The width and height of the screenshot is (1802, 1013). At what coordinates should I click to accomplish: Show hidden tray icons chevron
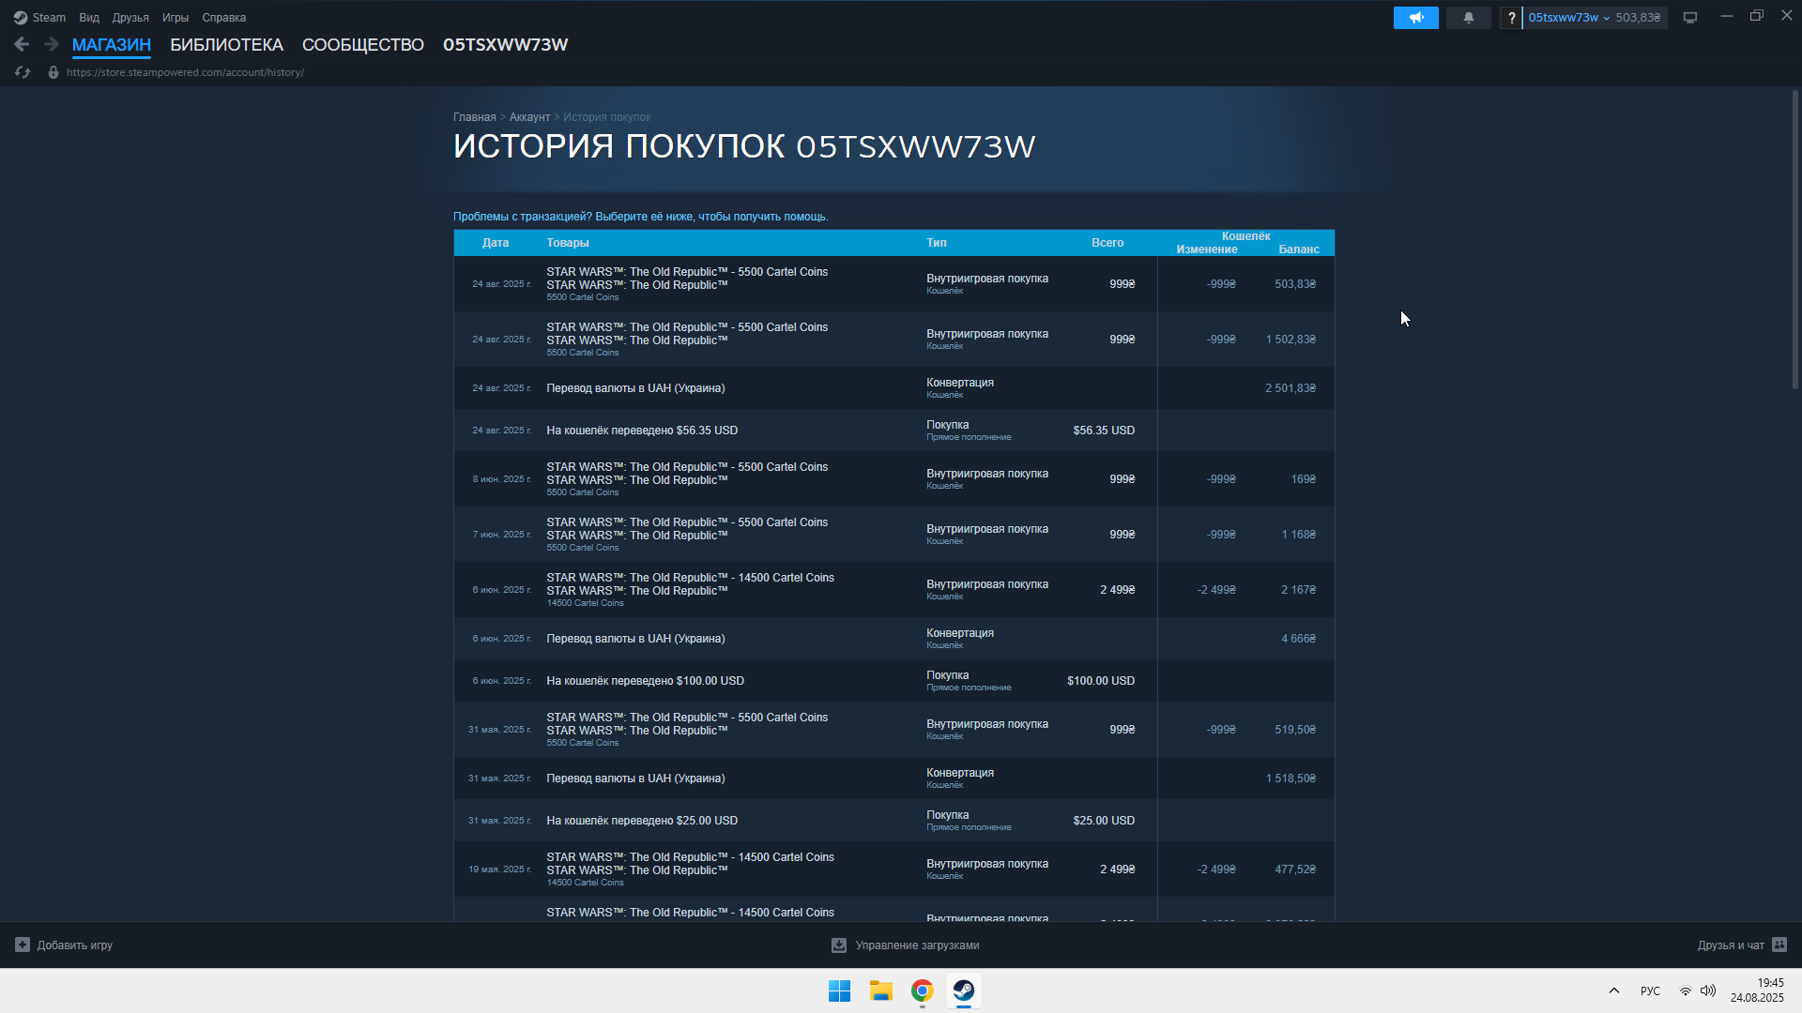[x=1614, y=990]
